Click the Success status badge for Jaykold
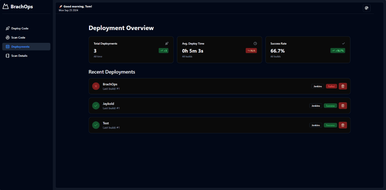This screenshot has width=386, height=190. [330, 106]
